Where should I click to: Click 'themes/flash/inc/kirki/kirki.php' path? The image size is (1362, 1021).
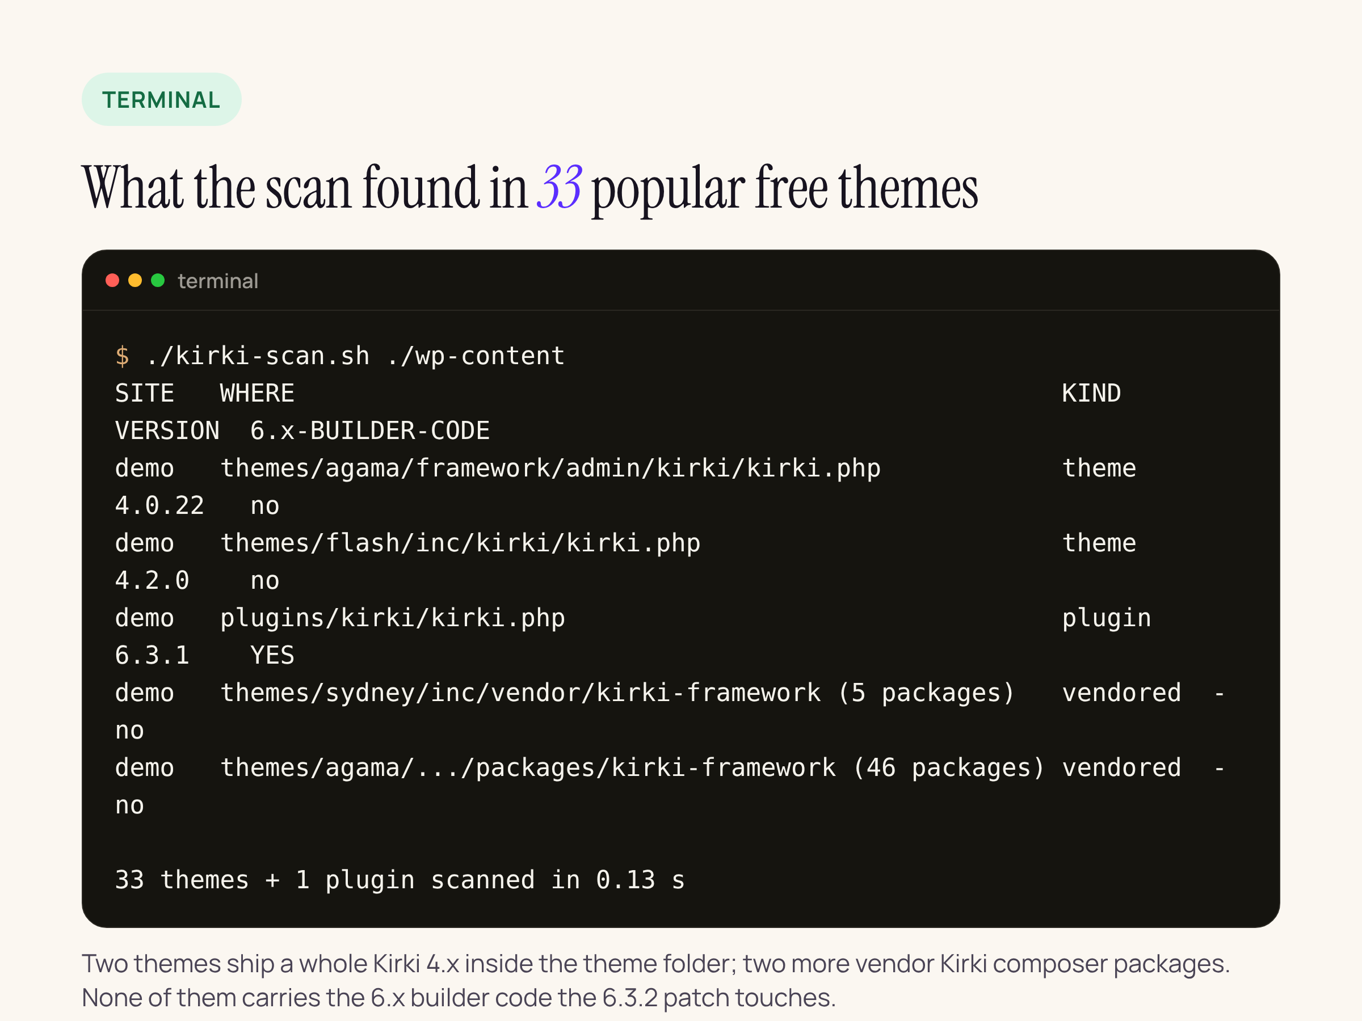pos(461,543)
